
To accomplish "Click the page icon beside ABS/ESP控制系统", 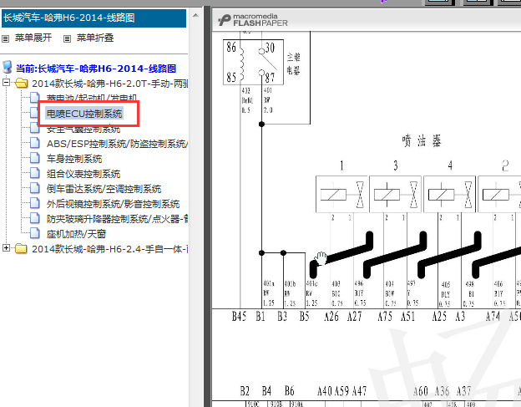I will coord(34,143).
